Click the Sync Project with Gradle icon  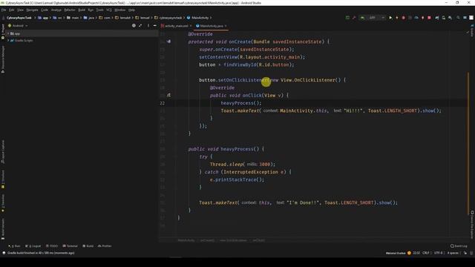click(437, 18)
